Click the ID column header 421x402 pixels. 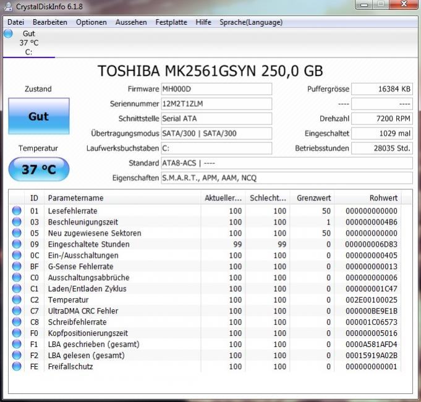tap(34, 198)
